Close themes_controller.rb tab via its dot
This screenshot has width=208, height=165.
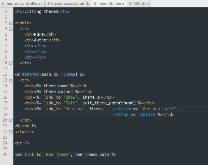point(3,4)
